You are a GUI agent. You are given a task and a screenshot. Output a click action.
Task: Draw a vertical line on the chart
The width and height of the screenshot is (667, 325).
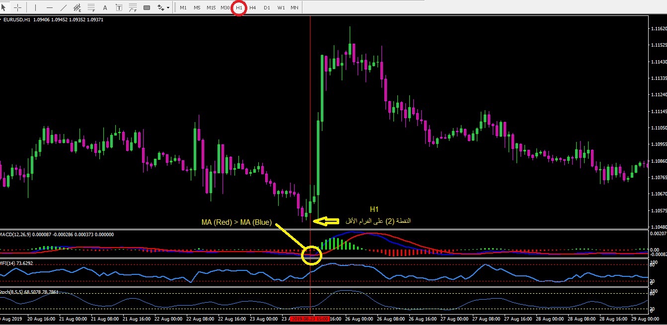35,7
